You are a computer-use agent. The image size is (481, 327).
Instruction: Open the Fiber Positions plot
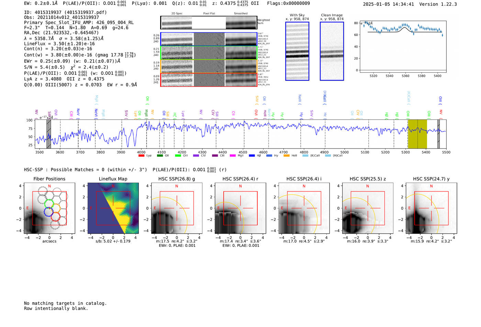point(49,208)
